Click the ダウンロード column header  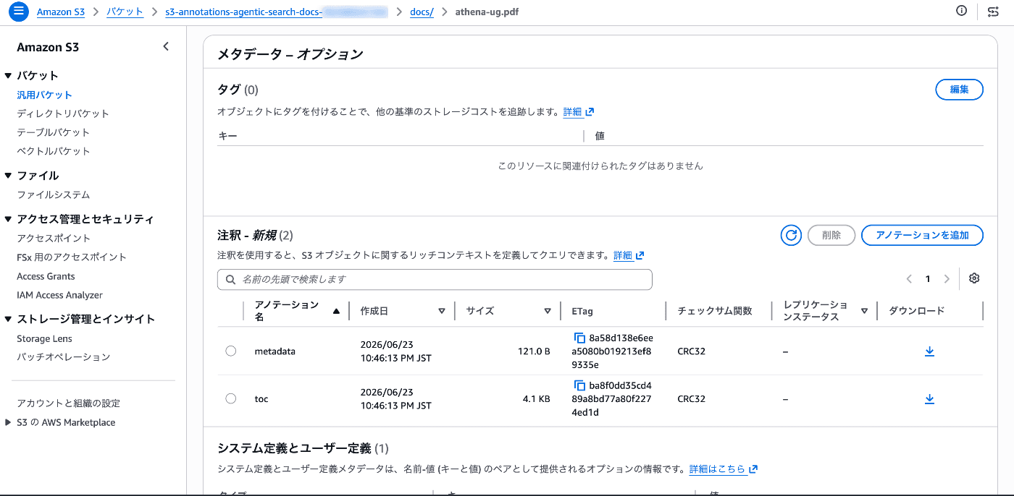click(917, 311)
